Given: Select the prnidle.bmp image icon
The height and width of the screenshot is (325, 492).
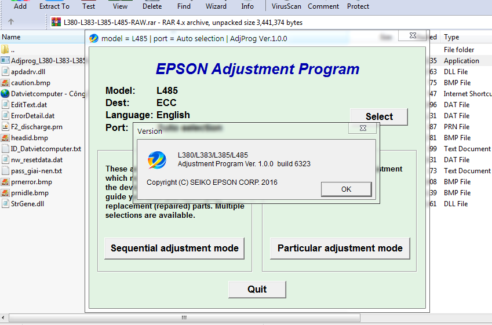Looking at the screenshot, I should [5, 192].
